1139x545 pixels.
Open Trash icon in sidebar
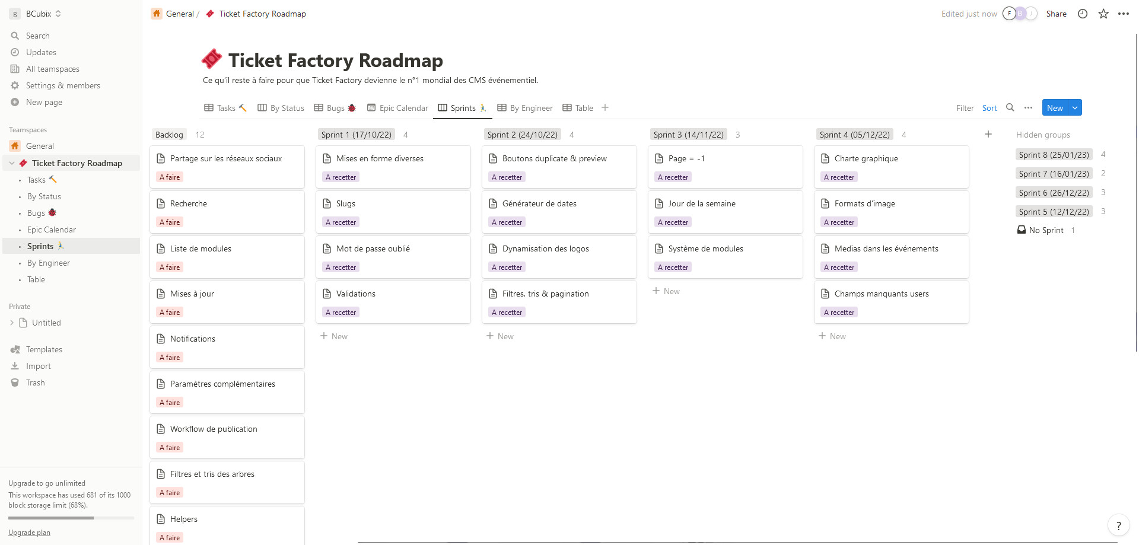point(15,383)
